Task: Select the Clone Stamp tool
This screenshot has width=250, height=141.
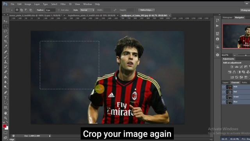Action: [x=5, y=62]
